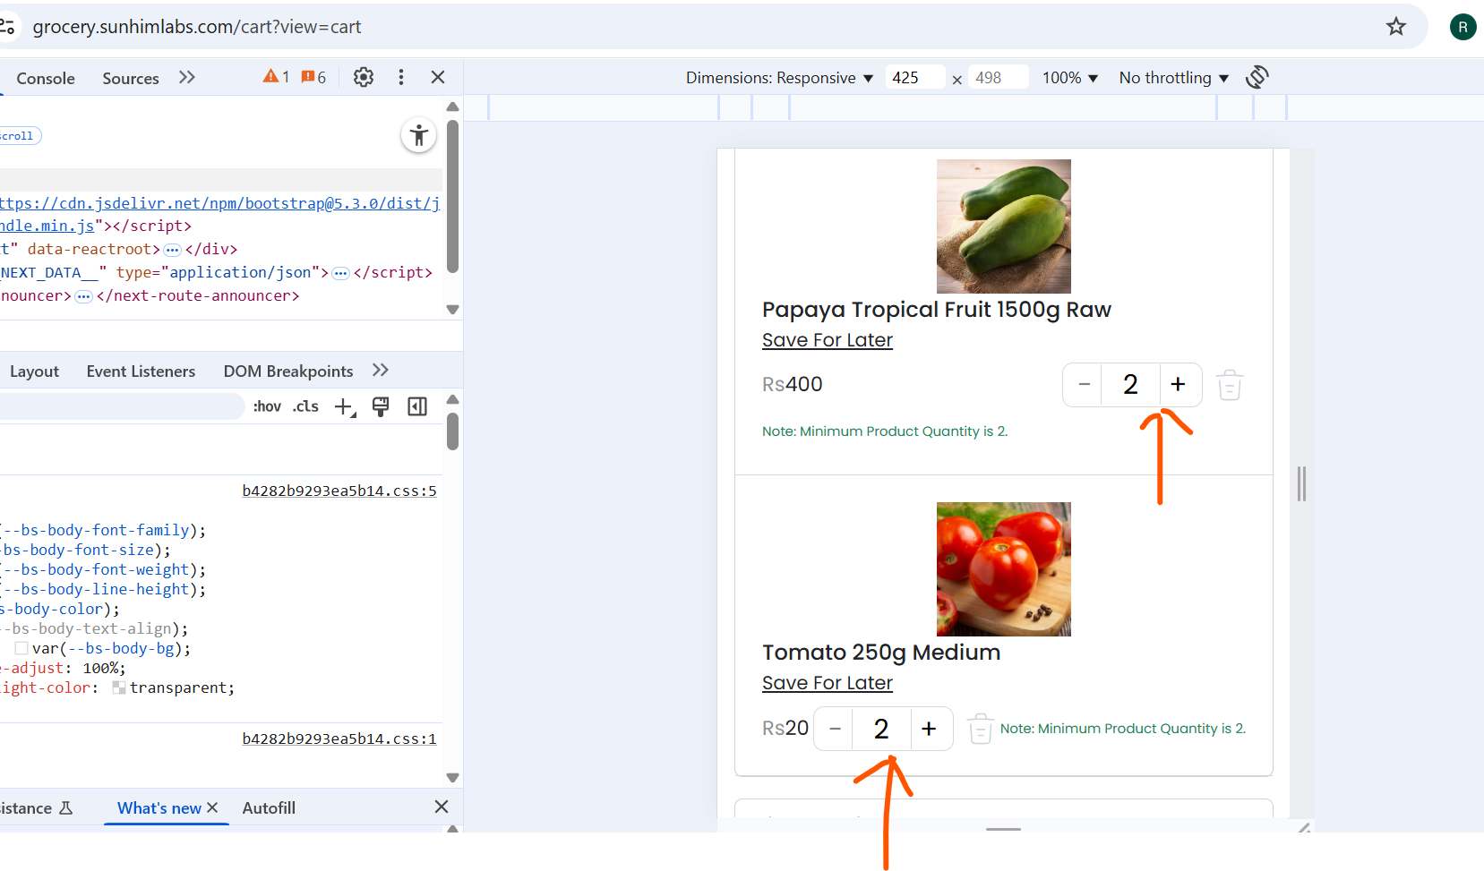Open the Dimensions Responsive dropdown
The width and height of the screenshot is (1484, 871).
[779, 78]
